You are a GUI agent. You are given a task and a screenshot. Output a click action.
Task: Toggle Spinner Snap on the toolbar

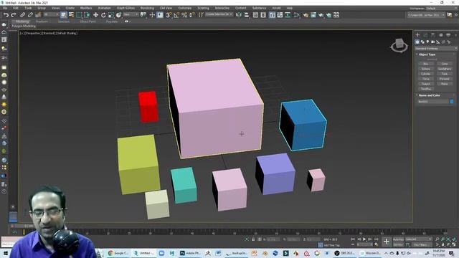(191, 15)
